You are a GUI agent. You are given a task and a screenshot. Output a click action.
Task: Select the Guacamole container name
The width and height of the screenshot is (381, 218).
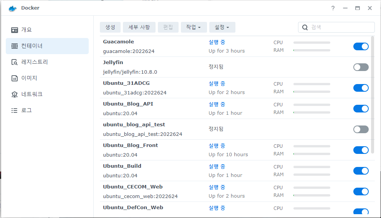tap(118, 42)
